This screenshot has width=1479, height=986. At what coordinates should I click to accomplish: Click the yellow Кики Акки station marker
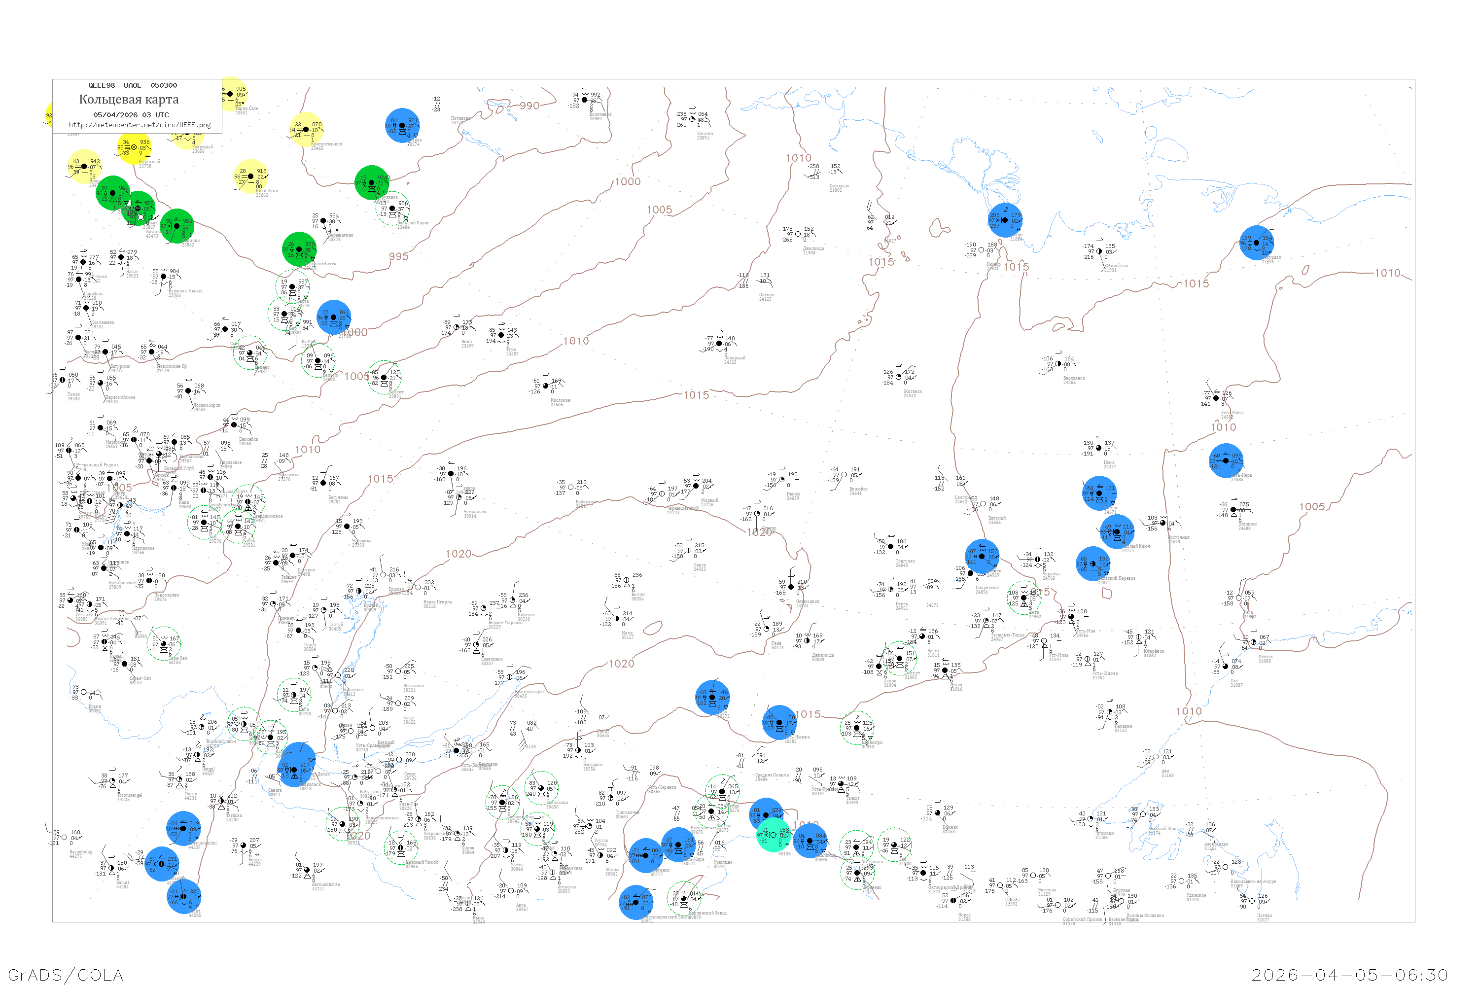pyautogui.click(x=250, y=176)
